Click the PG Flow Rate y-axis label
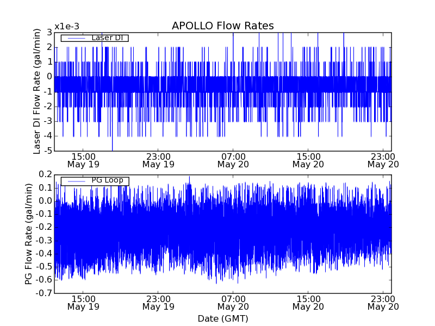Viewport: 435px width, 326px height. [29, 234]
